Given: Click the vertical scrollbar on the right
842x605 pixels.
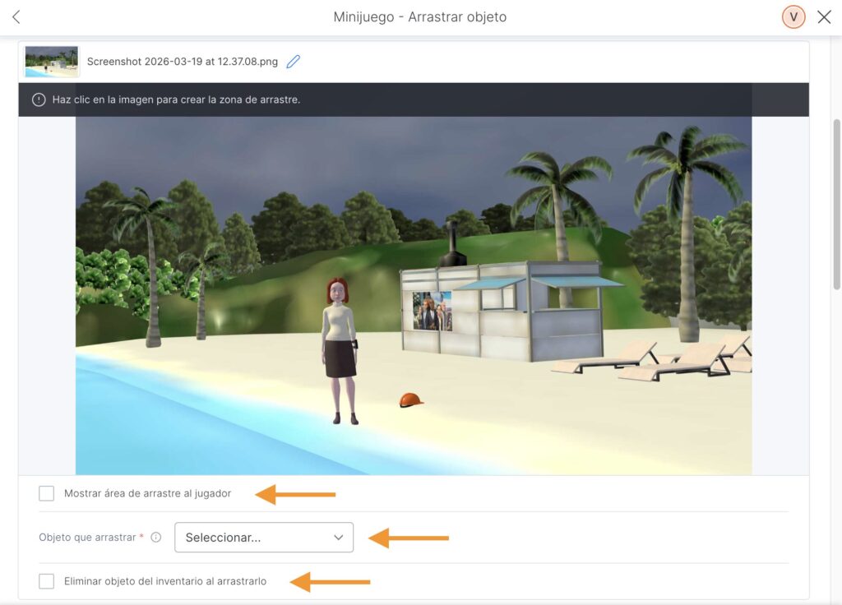Looking at the screenshot, I should pos(837,206).
